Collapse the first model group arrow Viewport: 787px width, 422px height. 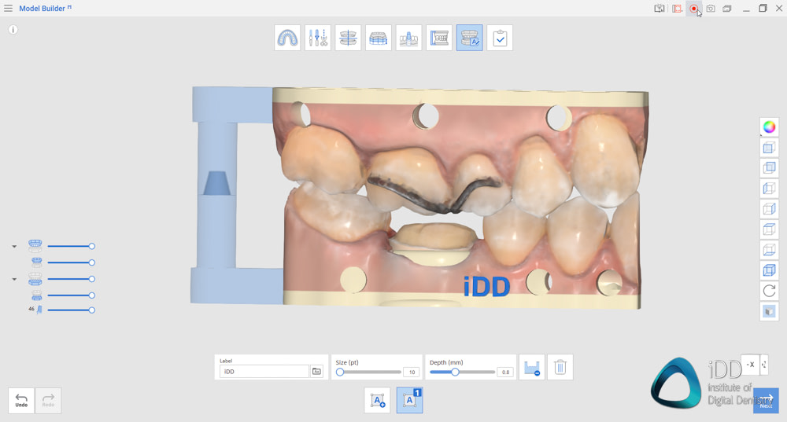click(14, 247)
